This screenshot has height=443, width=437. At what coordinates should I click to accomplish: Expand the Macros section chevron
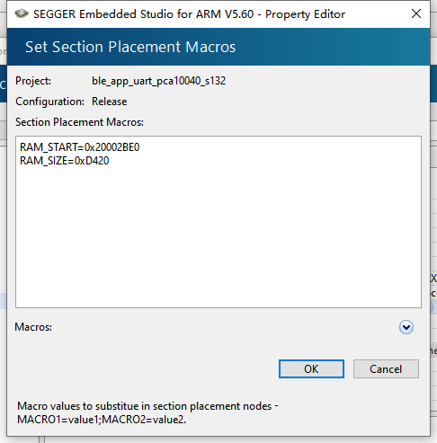[406, 327]
